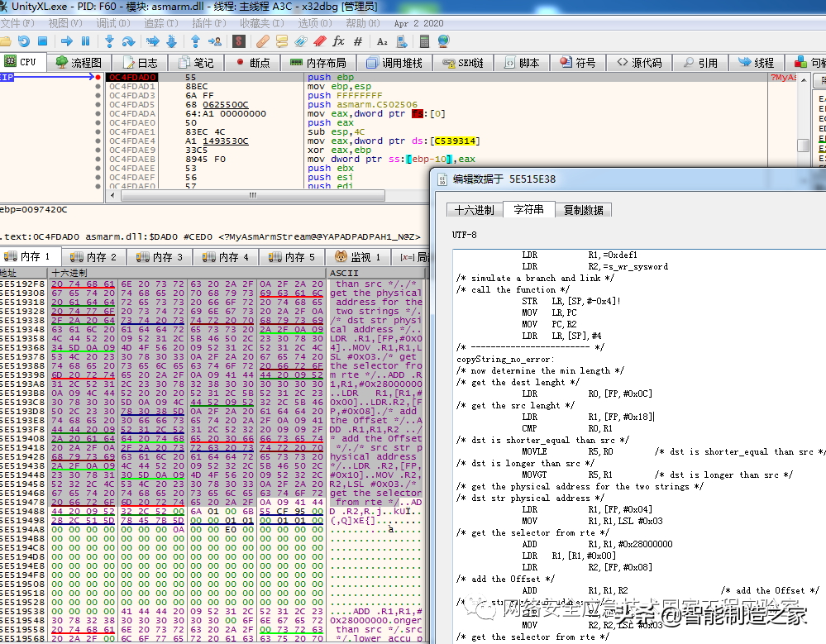This screenshot has width=826, height=644.
Task: Open the 复制数据 tab in edit dialog
Action: tap(583, 209)
